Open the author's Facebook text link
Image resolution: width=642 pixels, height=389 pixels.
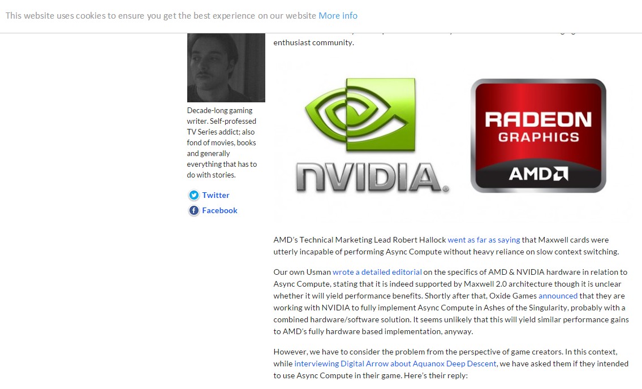pos(219,210)
